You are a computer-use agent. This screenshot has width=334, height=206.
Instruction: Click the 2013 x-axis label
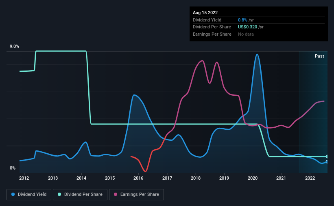53,178
